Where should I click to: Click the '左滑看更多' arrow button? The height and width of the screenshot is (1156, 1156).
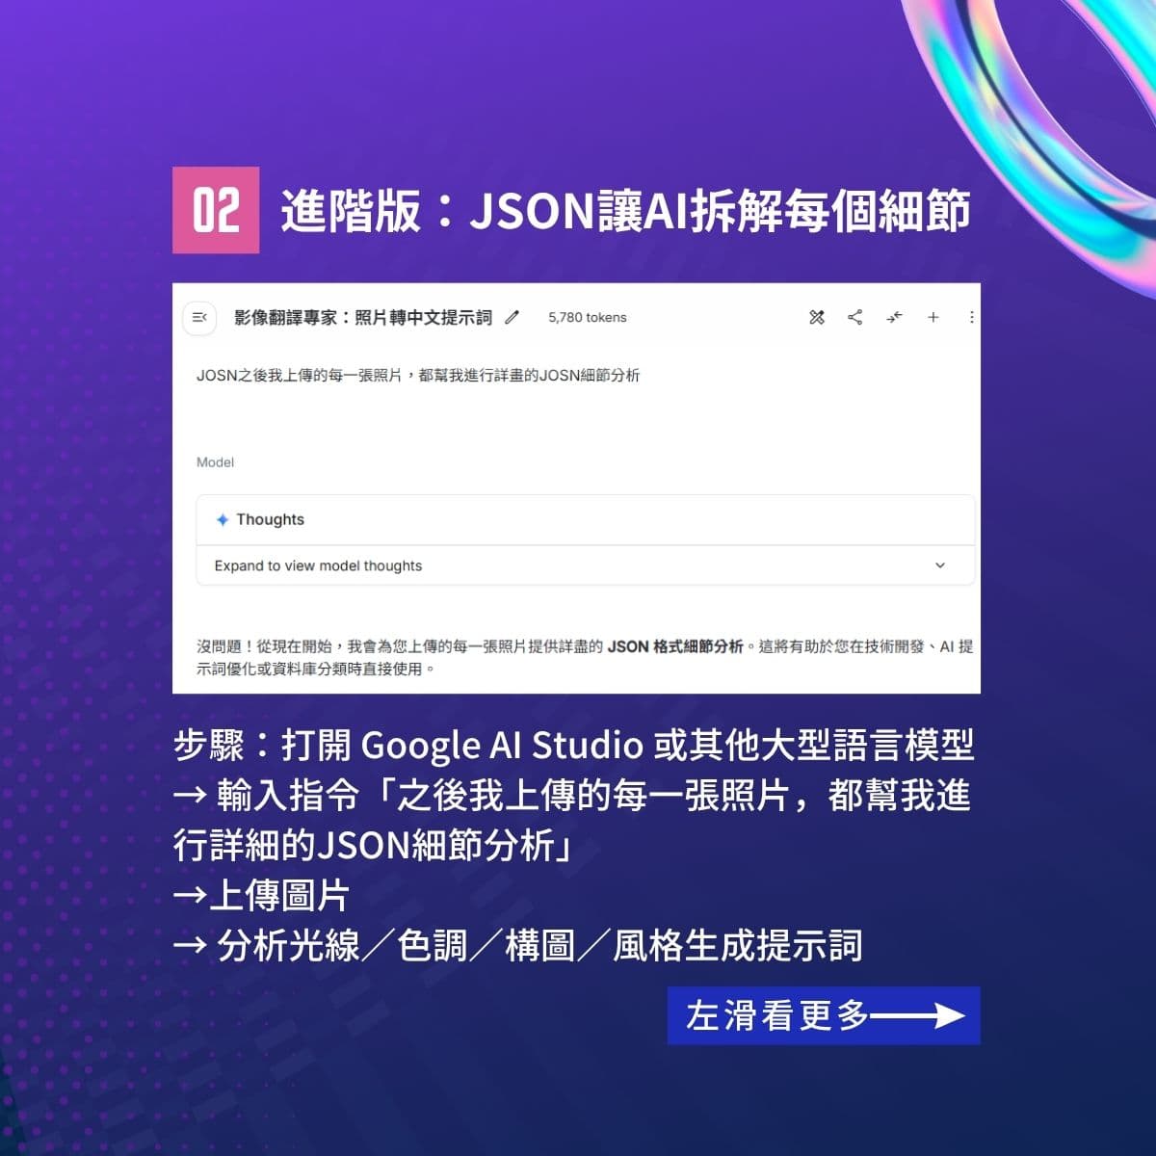coord(824,1015)
